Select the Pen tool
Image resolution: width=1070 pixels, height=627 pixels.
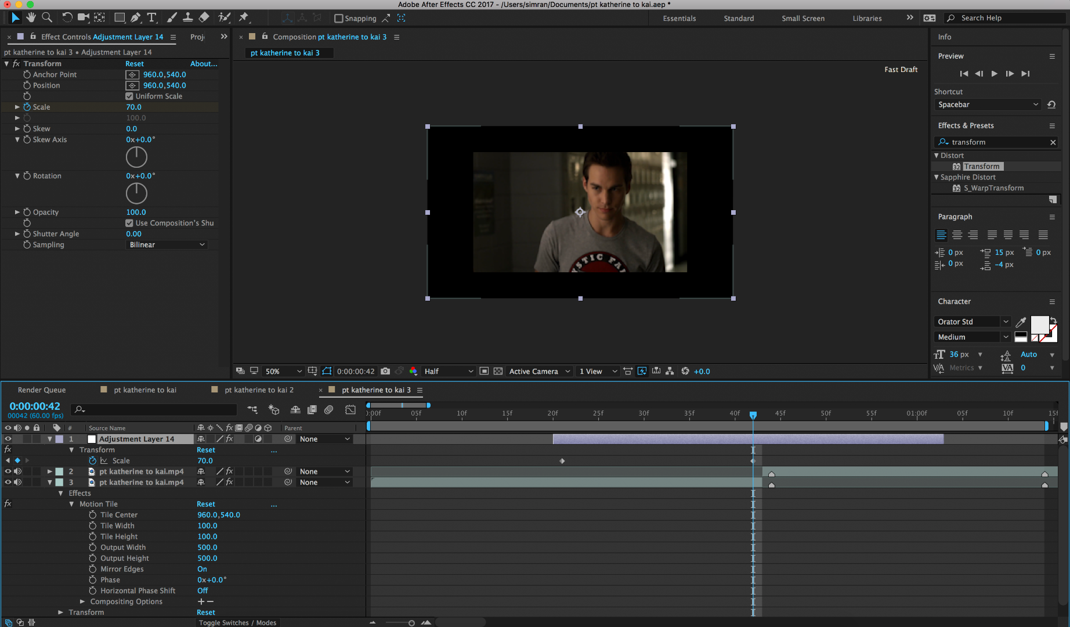point(136,18)
